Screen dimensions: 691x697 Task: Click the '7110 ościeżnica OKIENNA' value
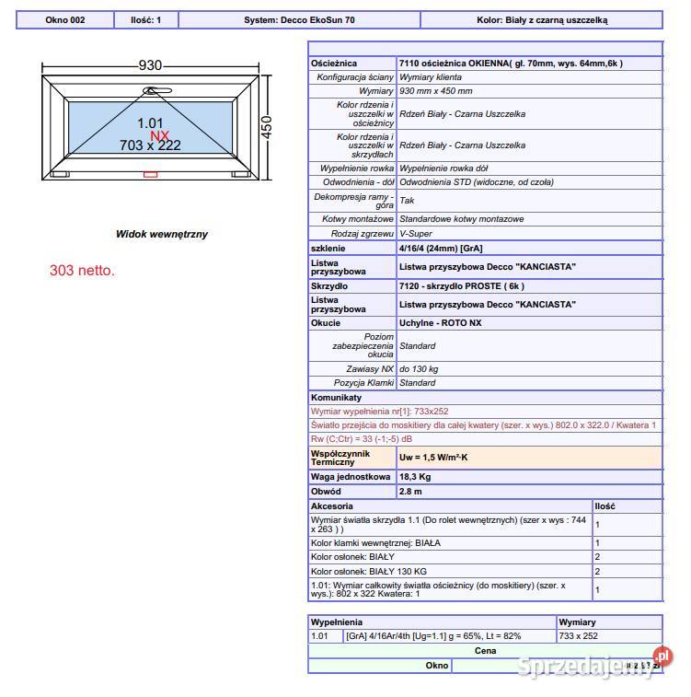[511, 64]
